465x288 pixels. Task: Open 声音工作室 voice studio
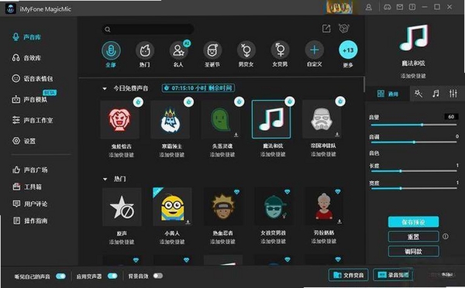[x=33, y=120]
